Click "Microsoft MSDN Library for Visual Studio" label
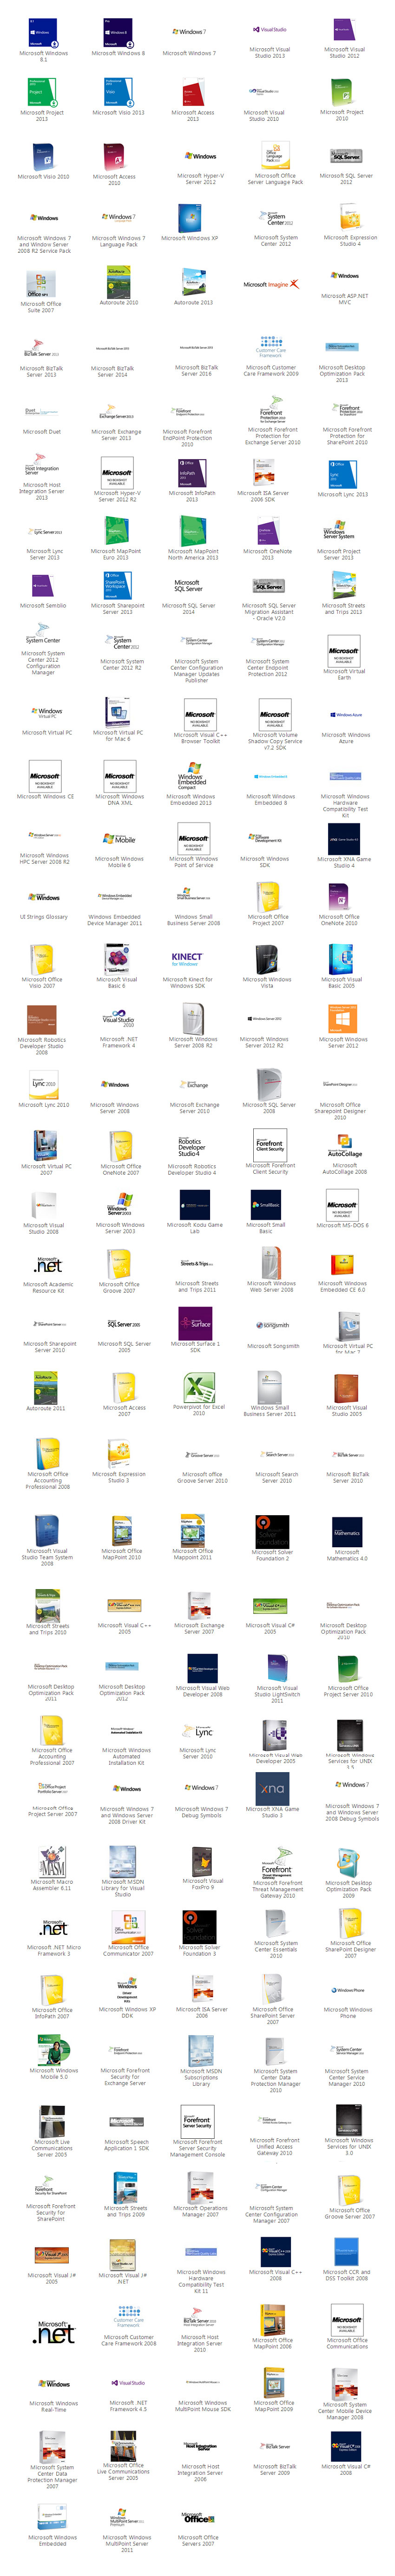Viewport: 395px width, 2576px height. [122, 1888]
